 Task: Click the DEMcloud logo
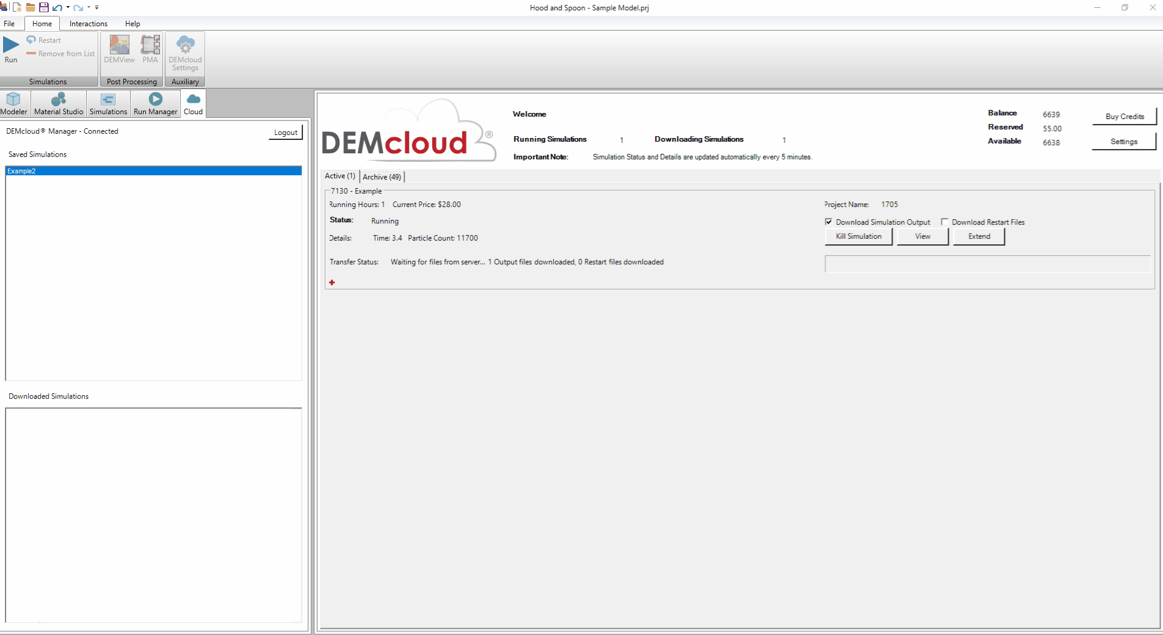(x=408, y=131)
